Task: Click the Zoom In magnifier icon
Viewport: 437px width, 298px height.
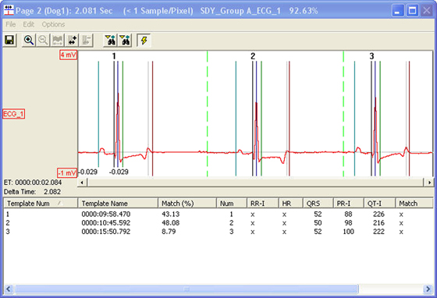Action: click(29, 41)
